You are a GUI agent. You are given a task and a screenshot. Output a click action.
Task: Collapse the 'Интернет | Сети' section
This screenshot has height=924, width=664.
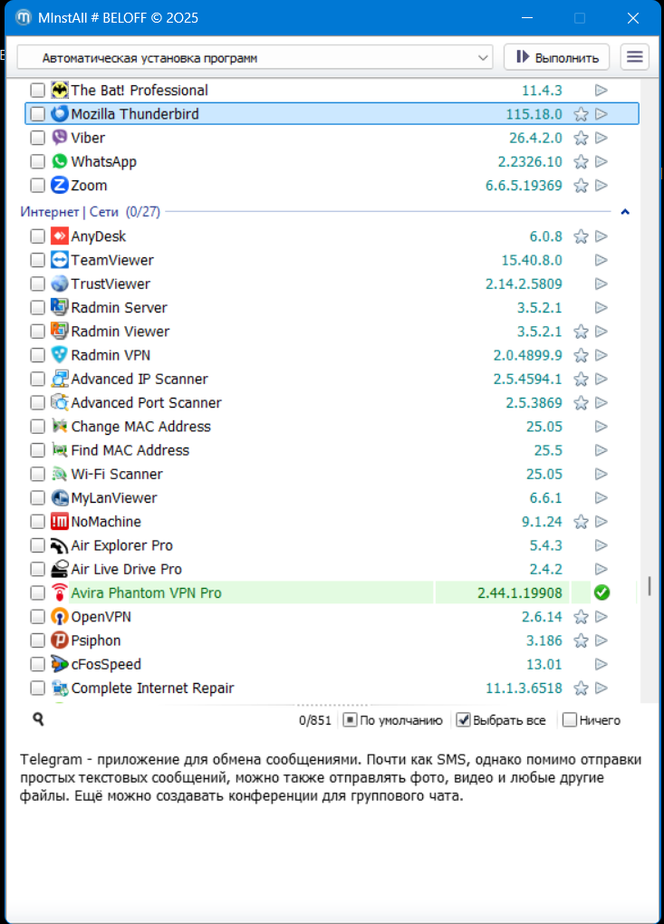tap(625, 212)
